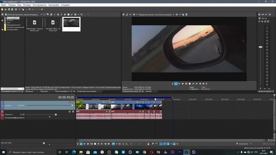The width and height of the screenshot is (276, 155).
Task: Click the red Remove media icon in Project Media
Action: [x=55, y=15]
